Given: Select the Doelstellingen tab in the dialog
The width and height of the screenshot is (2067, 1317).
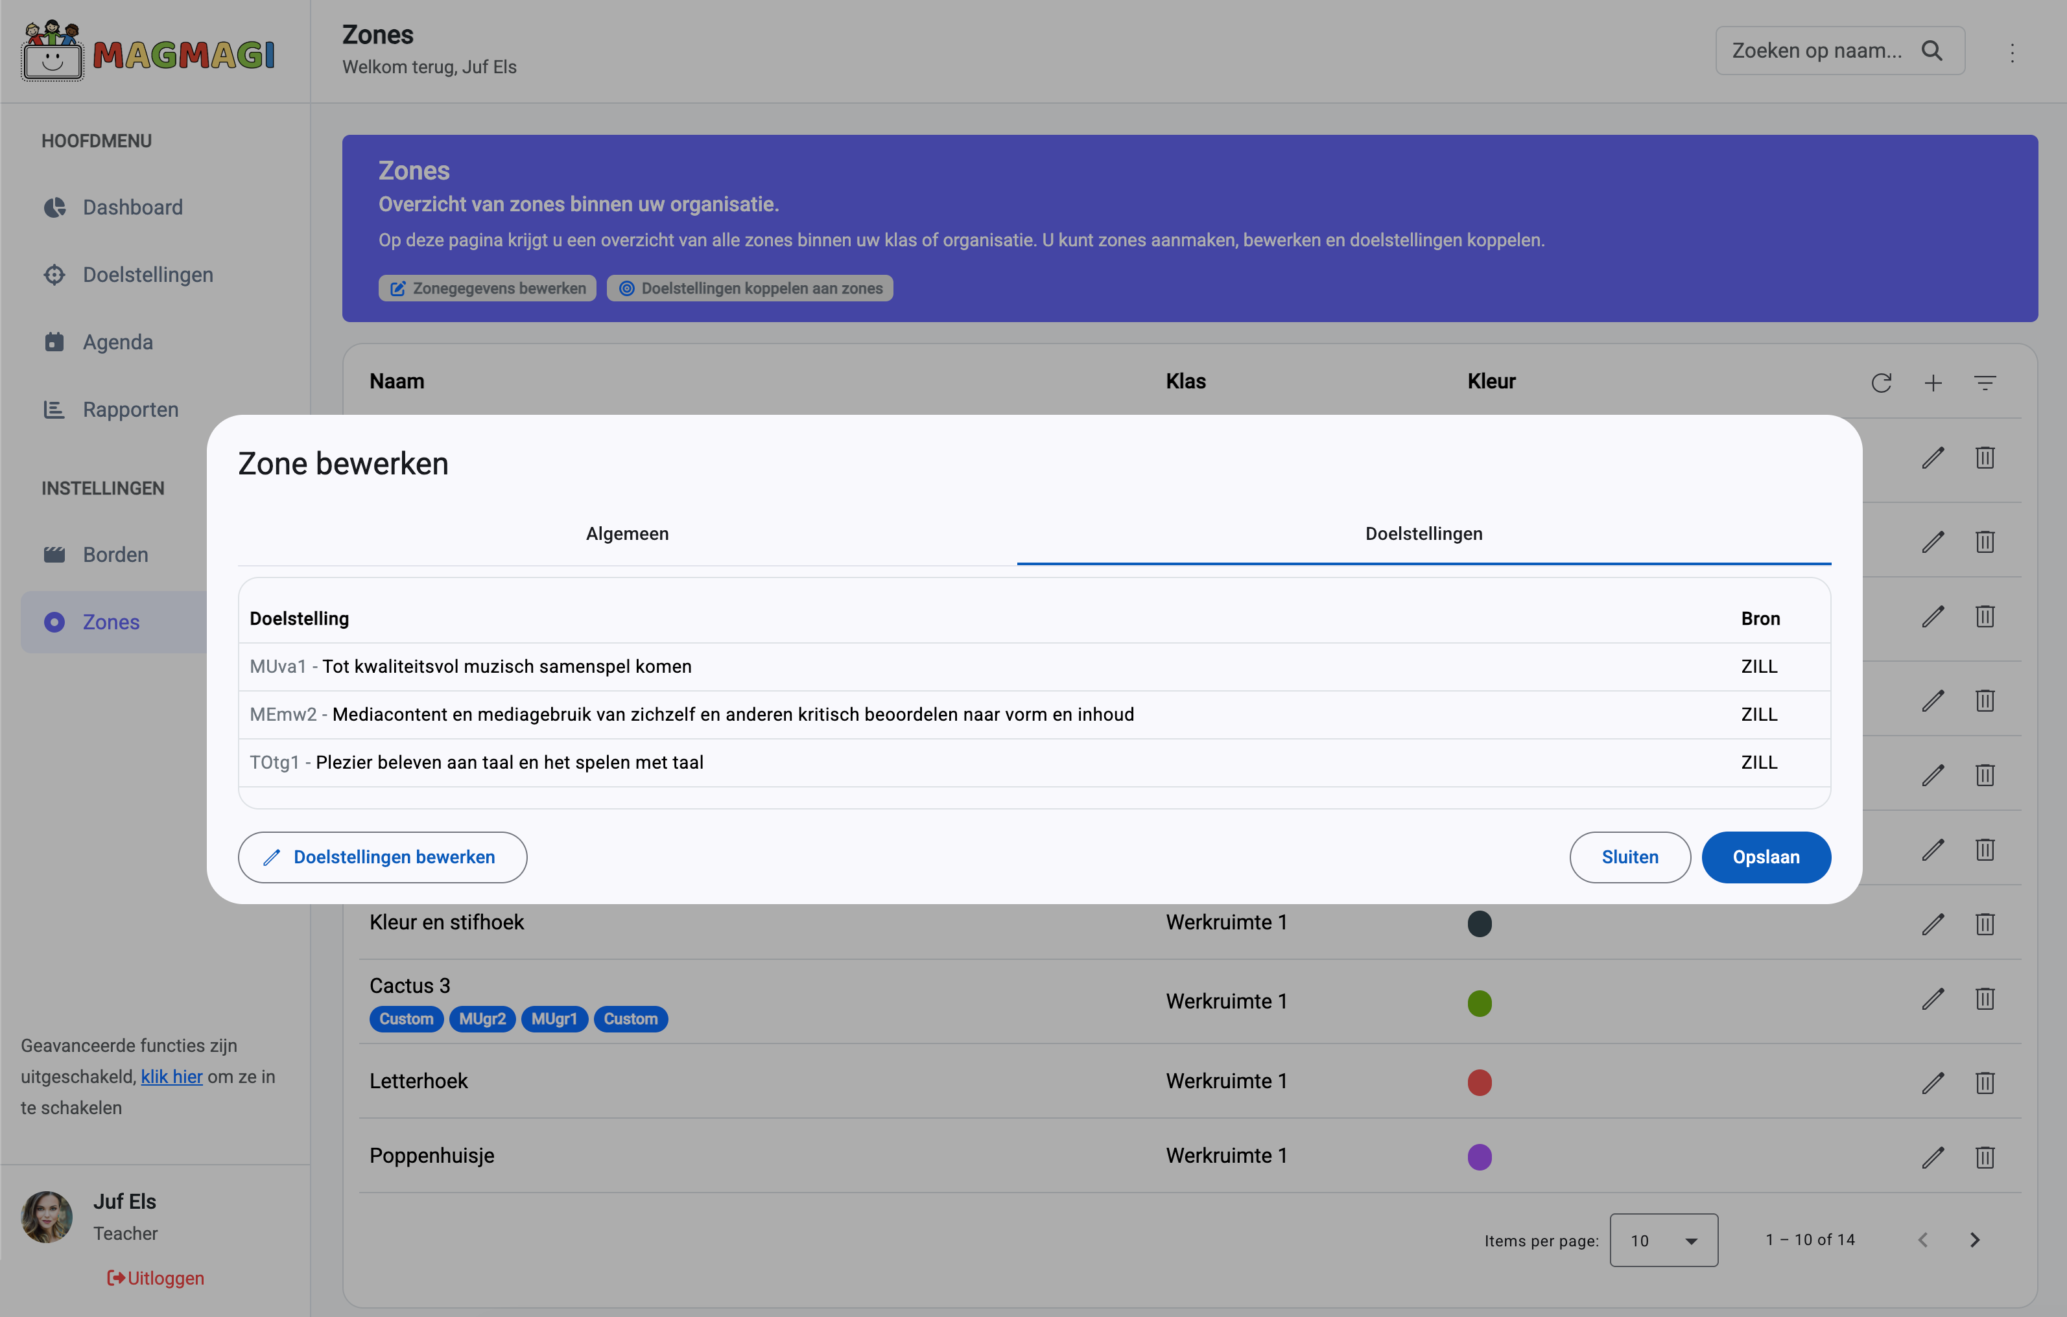Looking at the screenshot, I should 1423,533.
